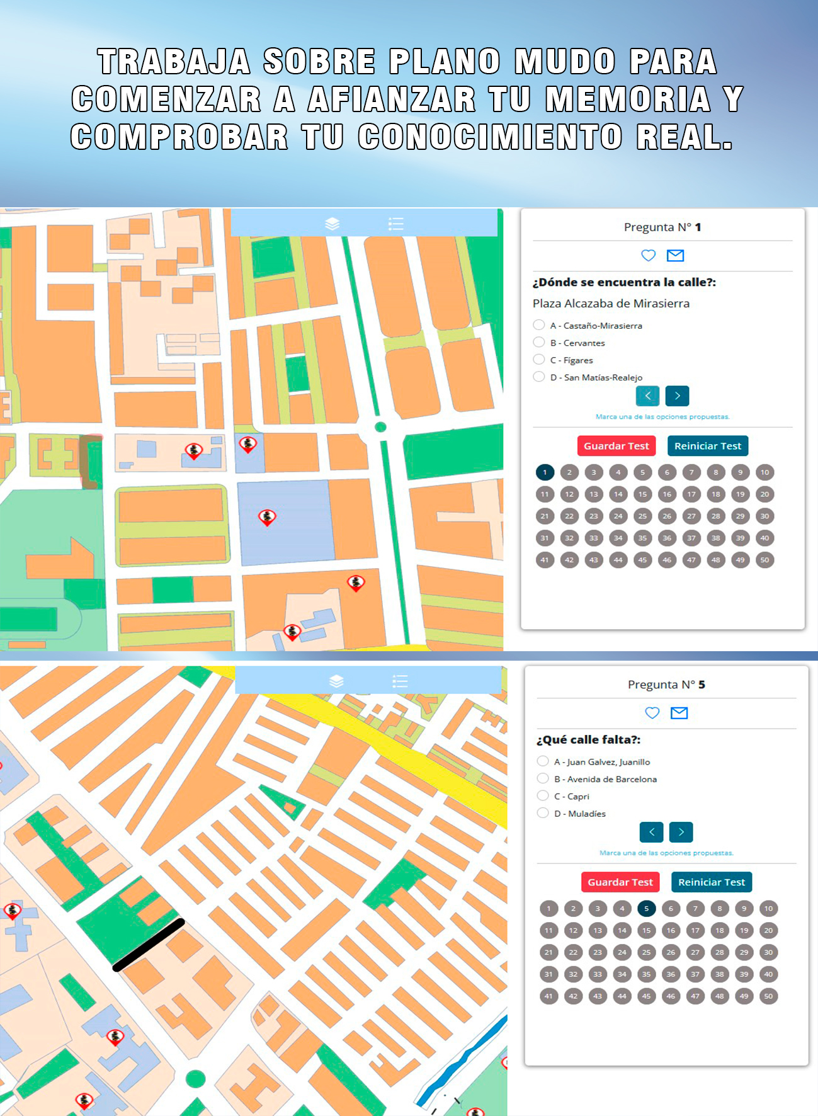Click the black highlighted street on bottom map
The width and height of the screenshot is (818, 1116).
(149, 945)
